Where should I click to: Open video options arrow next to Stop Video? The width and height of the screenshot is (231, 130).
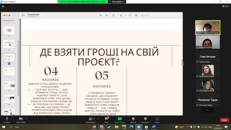point(26,119)
